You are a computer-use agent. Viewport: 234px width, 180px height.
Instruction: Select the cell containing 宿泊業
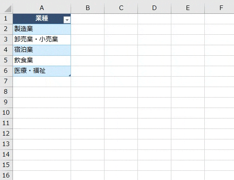[42, 50]
